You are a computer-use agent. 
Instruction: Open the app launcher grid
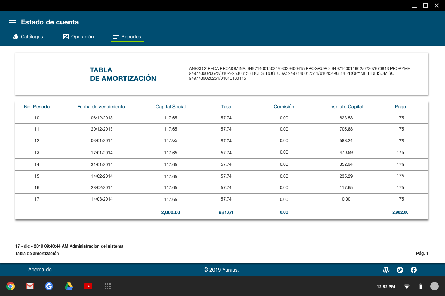[108, 286]
